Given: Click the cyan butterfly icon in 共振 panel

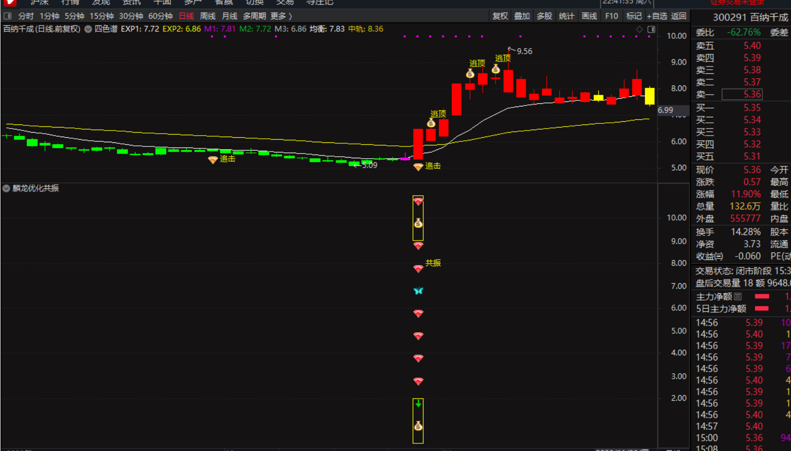Looking at the screenshot, I should (x=418, y=291).
